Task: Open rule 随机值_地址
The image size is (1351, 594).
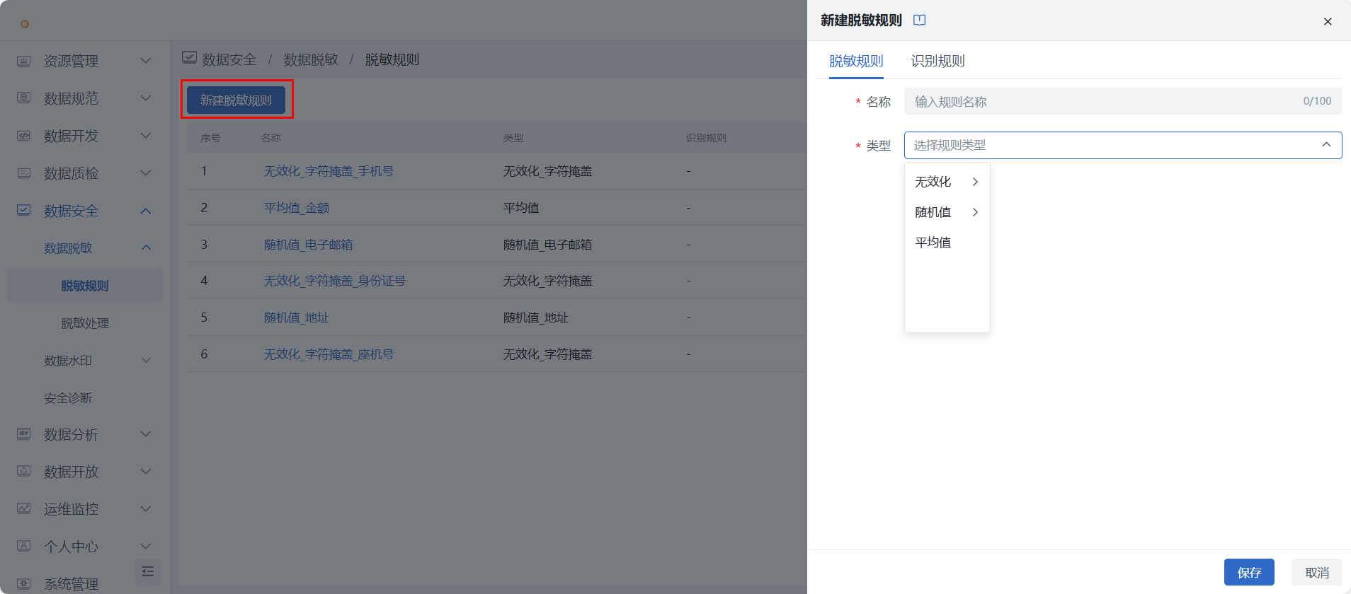Action: pos(296,318)
